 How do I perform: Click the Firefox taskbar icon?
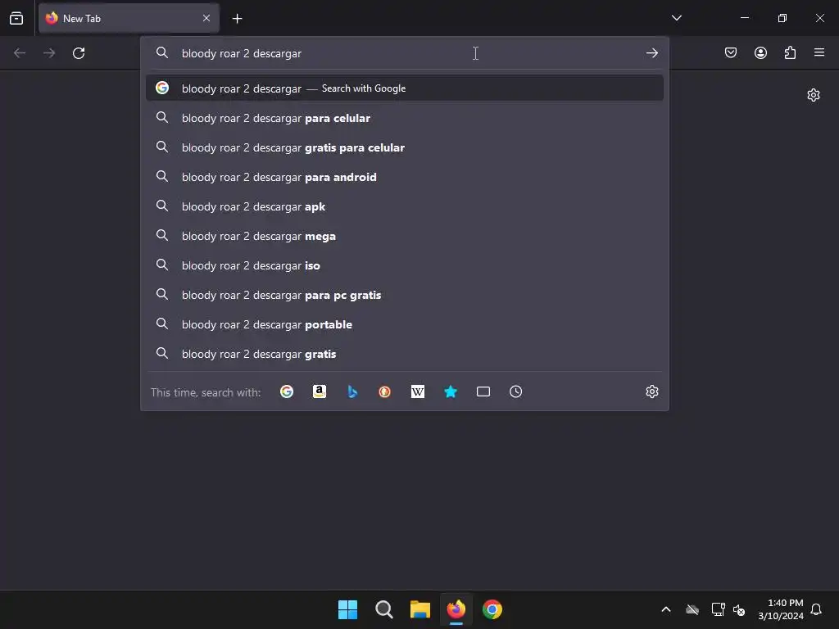coord(456,609)
